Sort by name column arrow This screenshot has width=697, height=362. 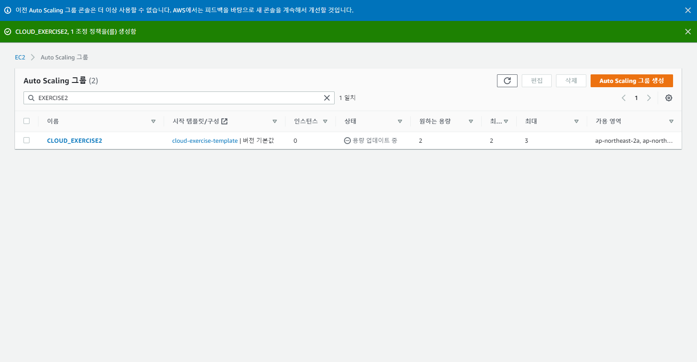pos(153,121)
